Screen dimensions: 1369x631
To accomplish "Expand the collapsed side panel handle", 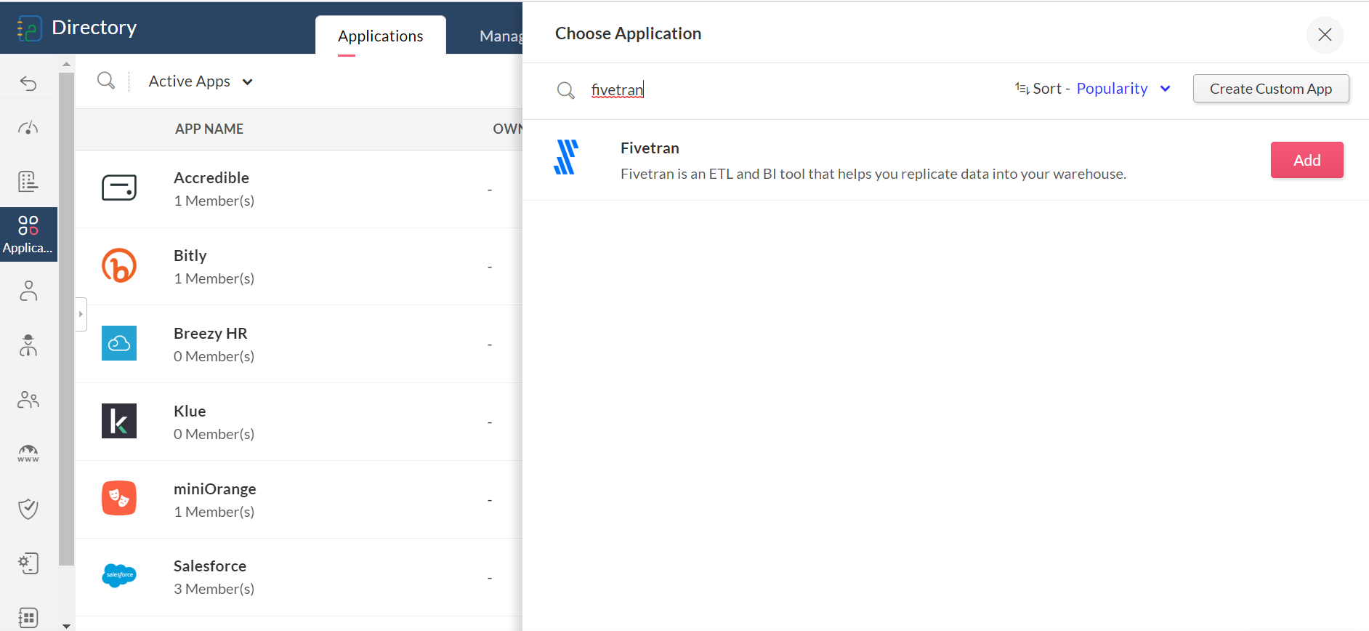I will (81, 314).
